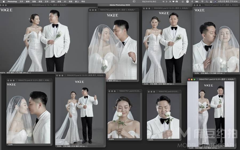Click the heart favorite icon in menu bar
This screenshot has width=240, height=150.
(x=173, y=2)
